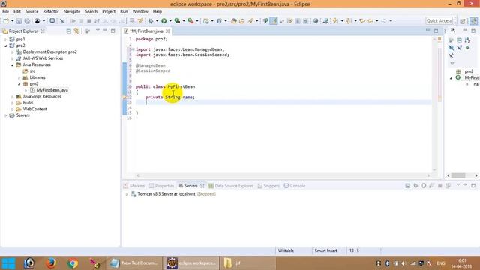Click the Debug bug toolbar icon
Viewport: 480px width, 270px height.
pos(151,21)
